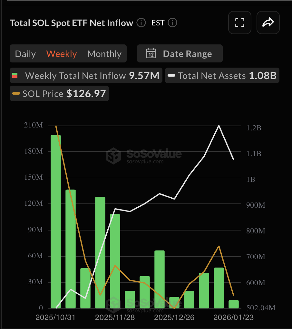Click the last small bar at 2026/01/23
Image resolution: width=292 pixels, height=329 pixels.
234,304
